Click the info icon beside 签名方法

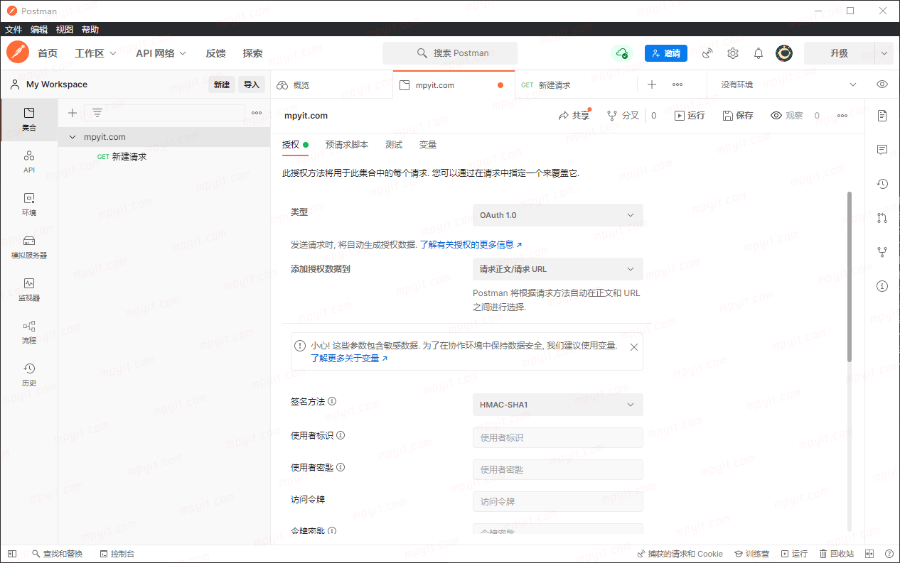point(332,401)
